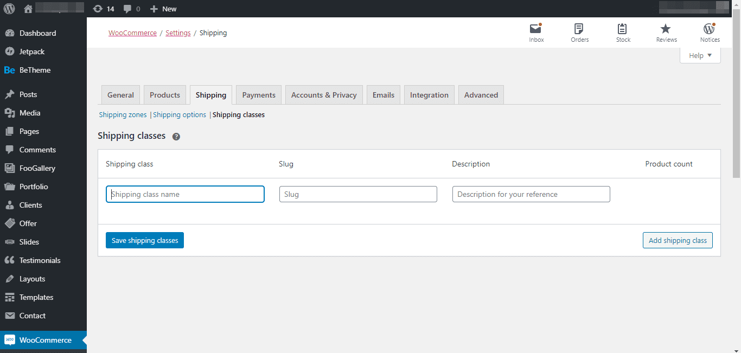Screen dimensions: 741x353
Task: Expand the Help dropdown
Action: (x=700, y=55)
